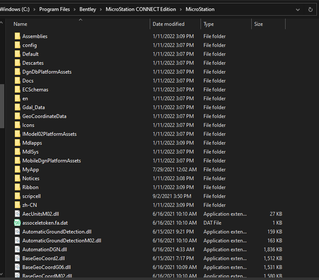Viewport: 319px width, 280px height.
Task: Select the Default folder name
Action: [30, 54]
